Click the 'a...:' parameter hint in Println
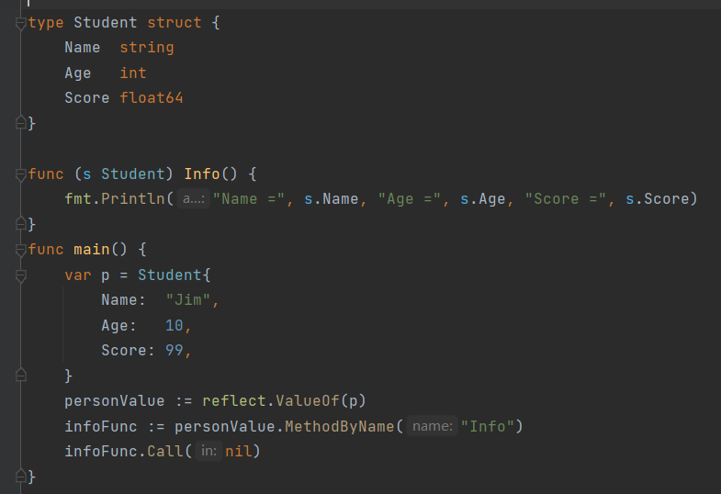Viewport: 721px width, 494px height. (194, 198)
